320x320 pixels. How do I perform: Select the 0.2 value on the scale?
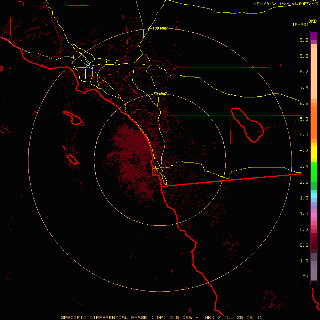click(x=304, y=230)
